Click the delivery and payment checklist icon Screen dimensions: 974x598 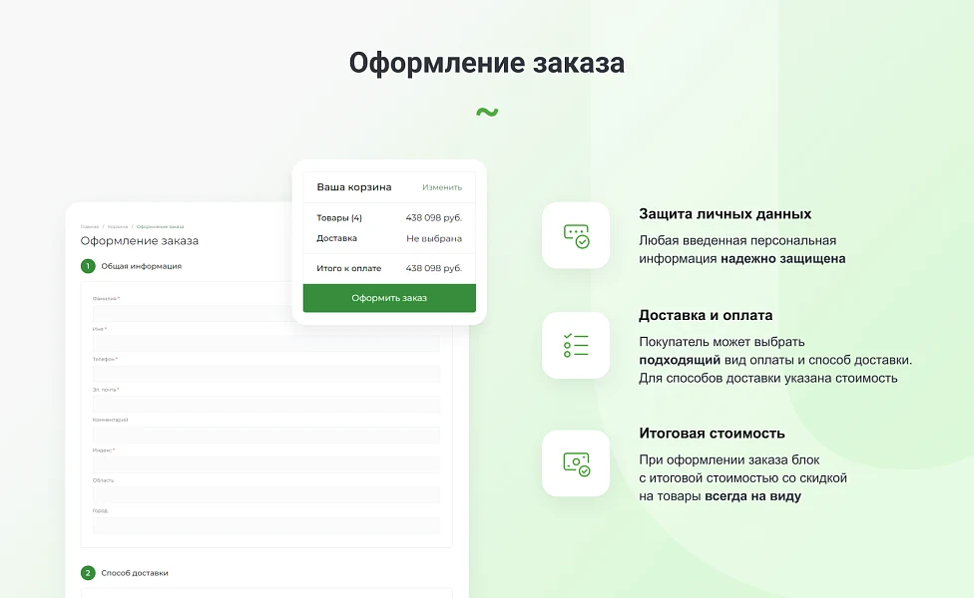tap(576, 345)
